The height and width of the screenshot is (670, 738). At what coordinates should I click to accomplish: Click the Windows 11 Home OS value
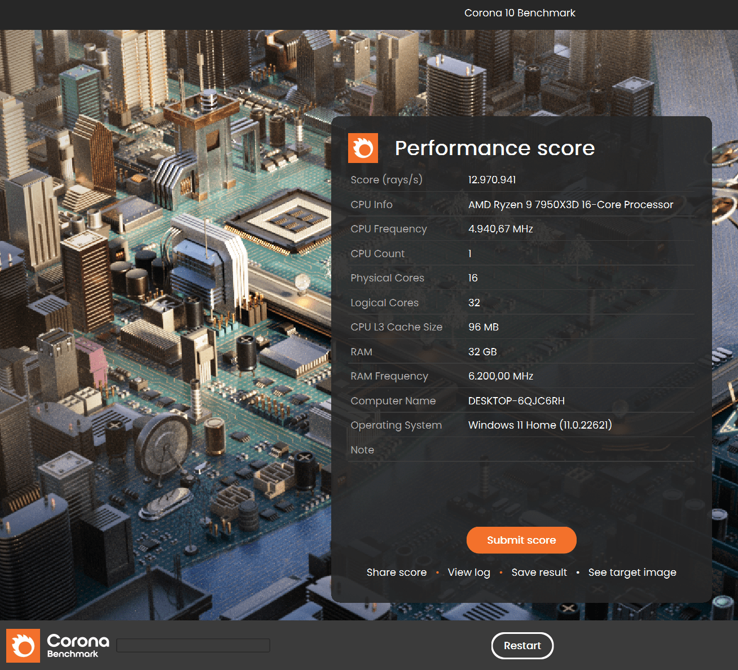pos(540,425)
